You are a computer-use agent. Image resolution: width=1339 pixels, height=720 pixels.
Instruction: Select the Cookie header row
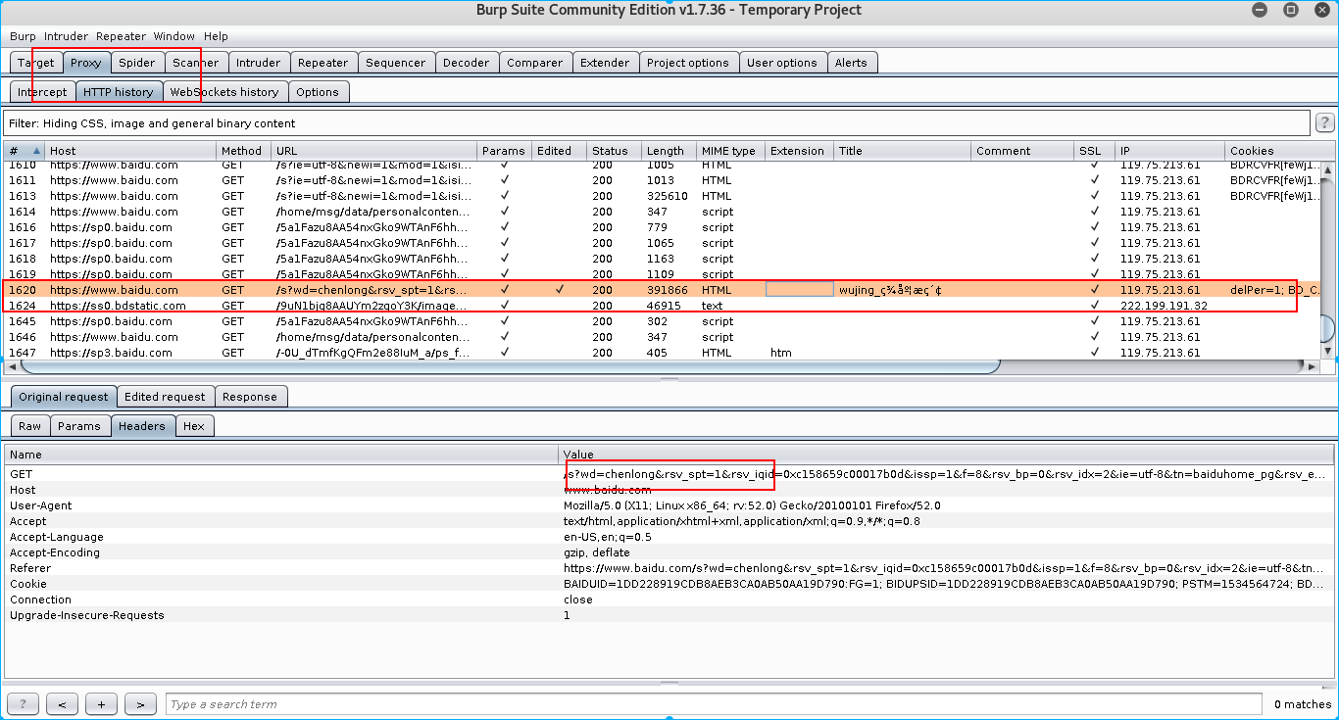coord(669,584)
